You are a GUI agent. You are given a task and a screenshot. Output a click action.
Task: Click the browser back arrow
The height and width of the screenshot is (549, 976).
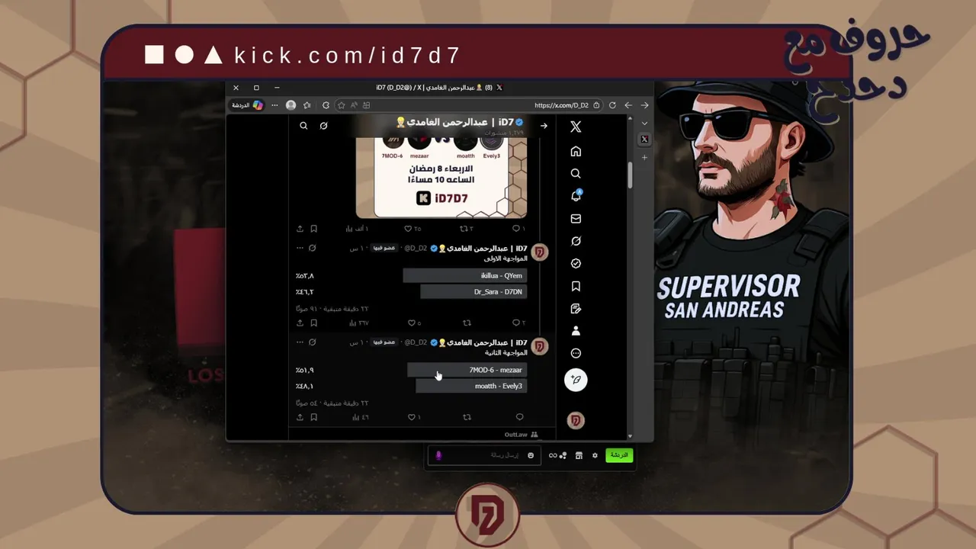644,105
